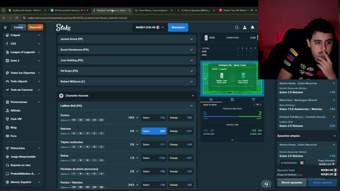Collapse LaMelo Ball (PG) markets

pos(191,106)
